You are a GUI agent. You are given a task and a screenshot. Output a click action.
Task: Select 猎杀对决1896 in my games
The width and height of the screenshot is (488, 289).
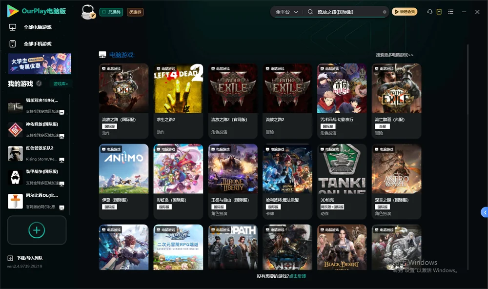pos(37,106)
